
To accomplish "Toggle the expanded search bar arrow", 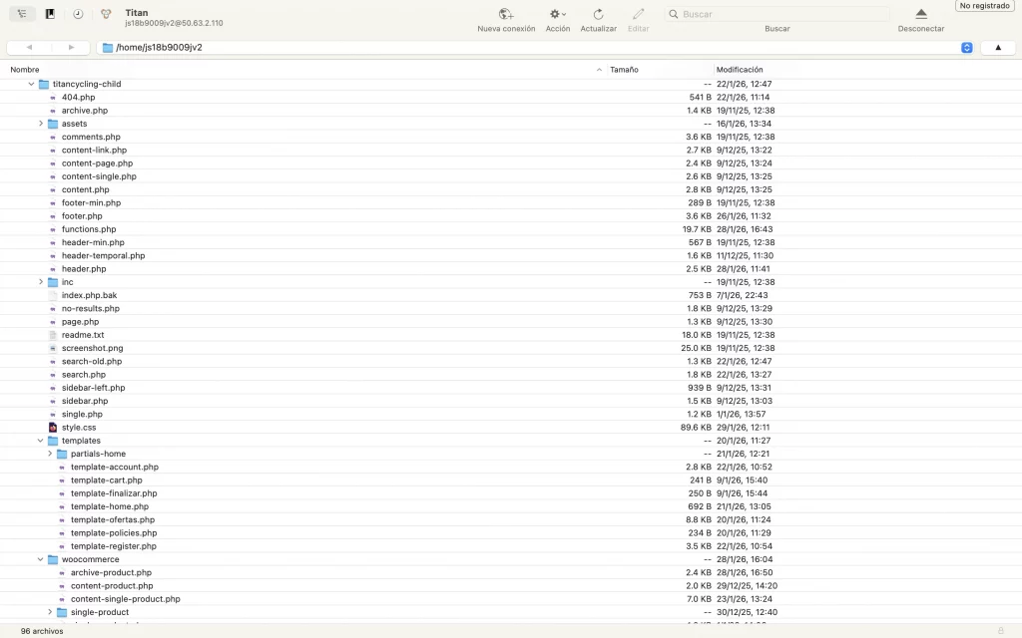I will [997, 47].
